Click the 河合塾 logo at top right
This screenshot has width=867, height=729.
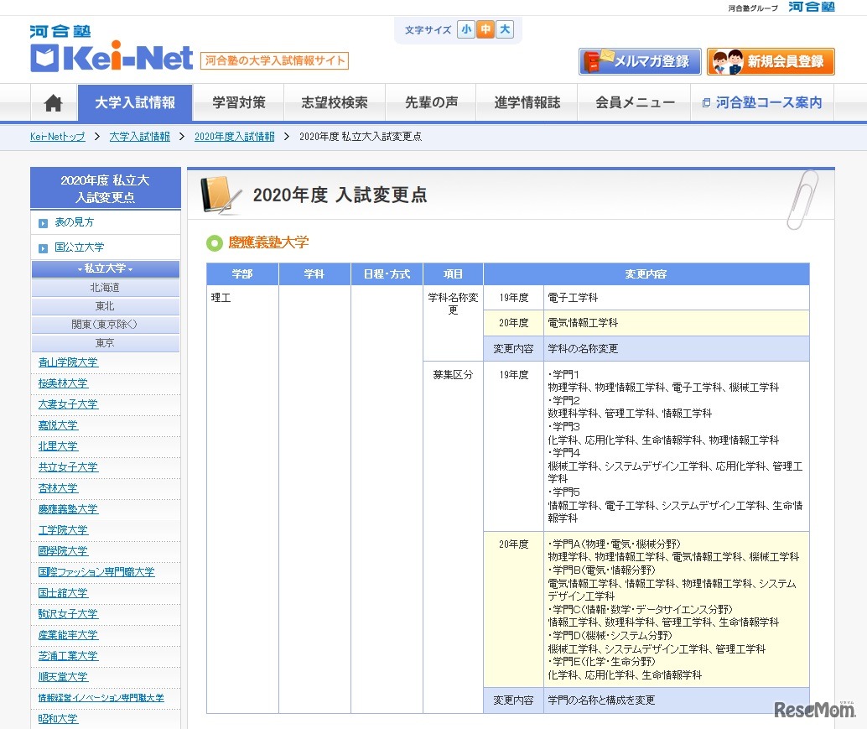[x=811, y=7]
